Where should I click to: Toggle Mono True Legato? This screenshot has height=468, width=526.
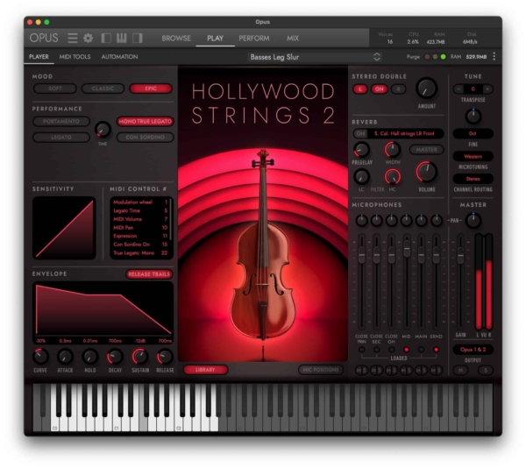[145, 121]
